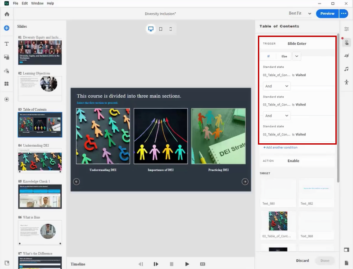Click the slide's next arrow button
353x269 pixels.
tap(245, 182)
